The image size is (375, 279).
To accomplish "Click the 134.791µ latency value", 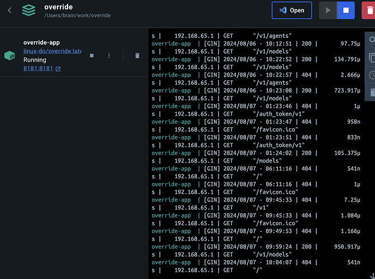I will [x=347, y=59].
